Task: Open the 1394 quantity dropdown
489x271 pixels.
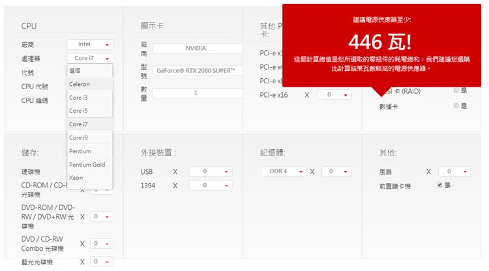Action: [211, 186]
